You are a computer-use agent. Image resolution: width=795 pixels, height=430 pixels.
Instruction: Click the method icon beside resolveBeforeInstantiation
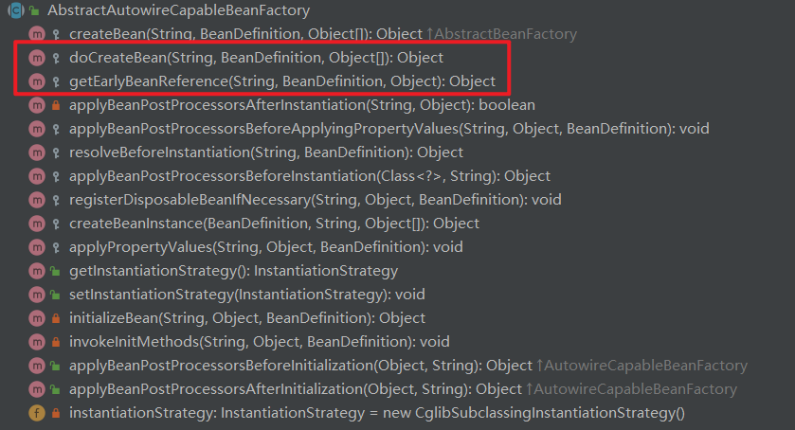point(37,152)
